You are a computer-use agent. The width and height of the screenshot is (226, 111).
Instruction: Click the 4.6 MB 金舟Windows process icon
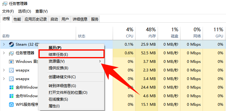point(11,96)
